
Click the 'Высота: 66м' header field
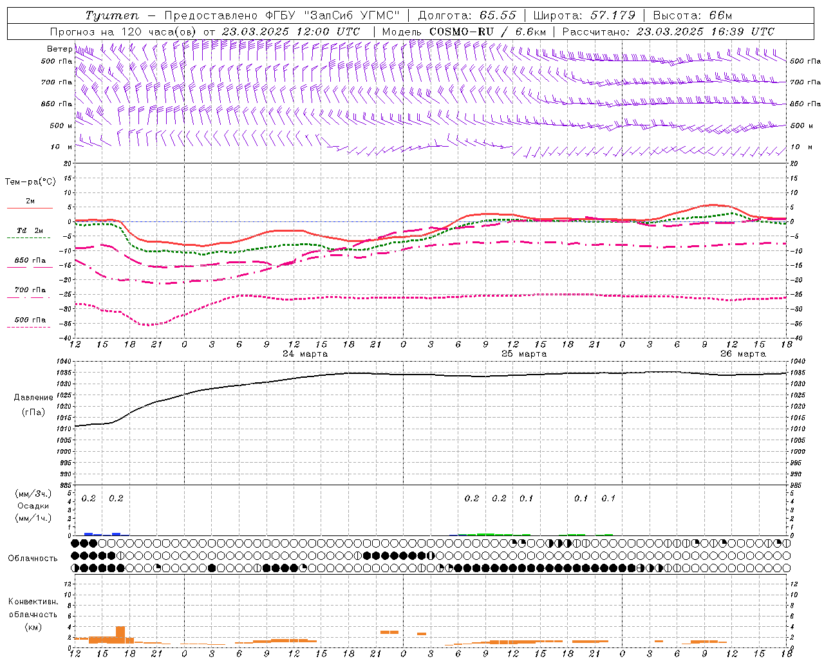(x=693, y=15)
